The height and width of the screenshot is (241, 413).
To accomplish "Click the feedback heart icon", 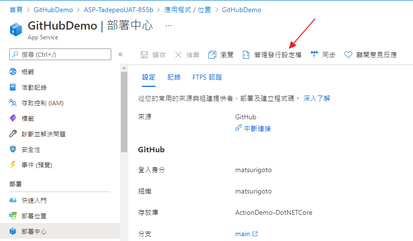I will (348, 55).
